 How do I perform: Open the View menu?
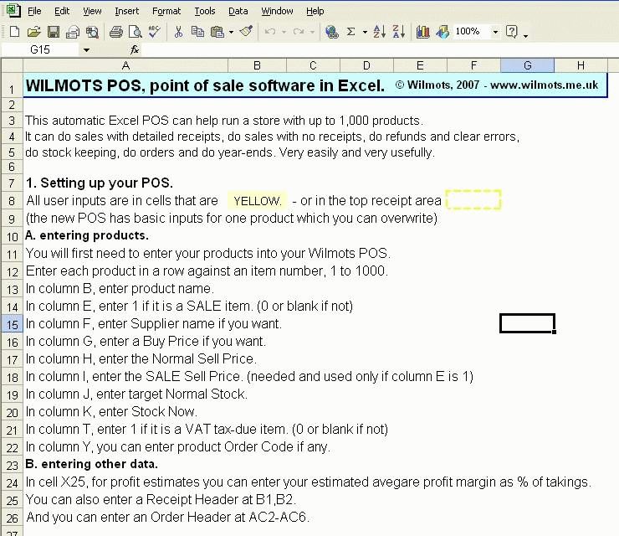[x=92, y=11]
